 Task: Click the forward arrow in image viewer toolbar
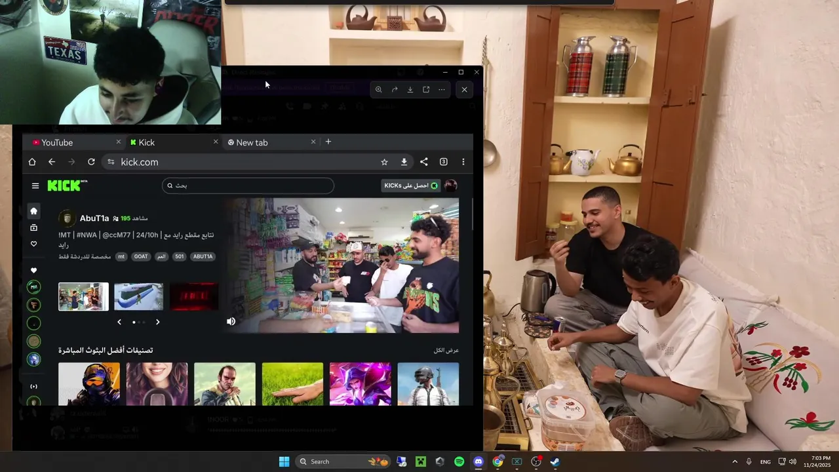(395, 89)
